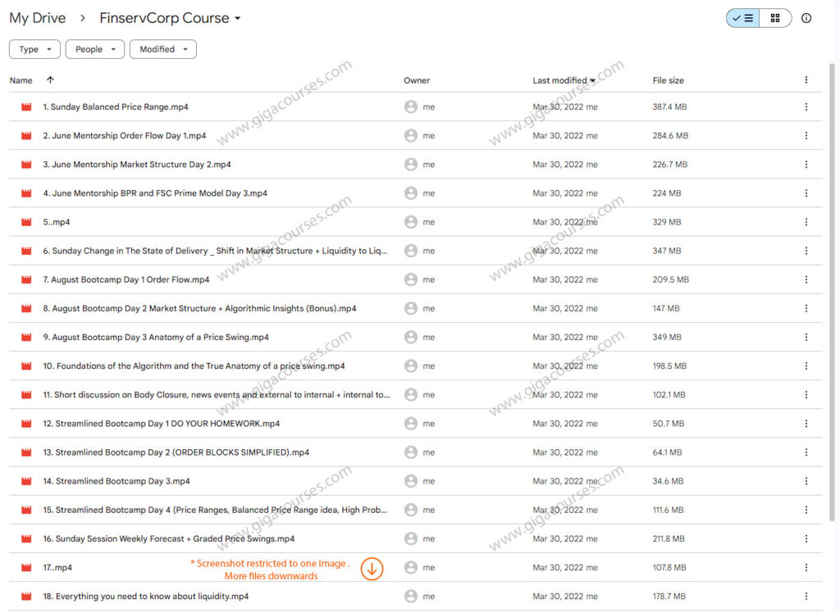Click the owner avatar for August Bootcamp Day 1
840x613 pixels.
409,279
